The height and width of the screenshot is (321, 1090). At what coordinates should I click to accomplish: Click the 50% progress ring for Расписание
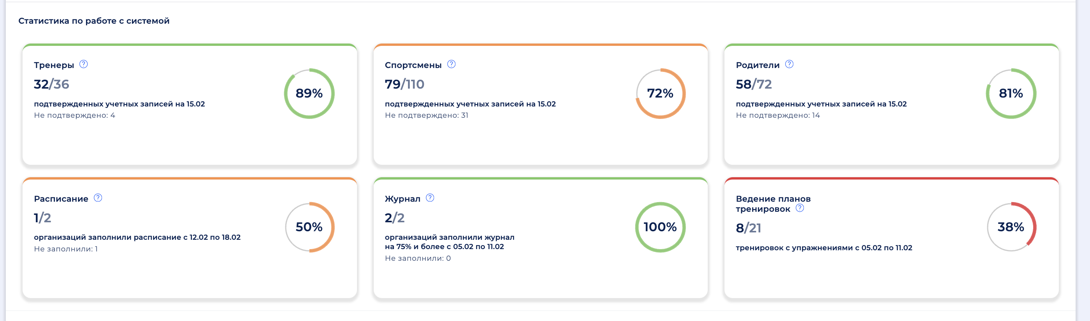[309, 227]
